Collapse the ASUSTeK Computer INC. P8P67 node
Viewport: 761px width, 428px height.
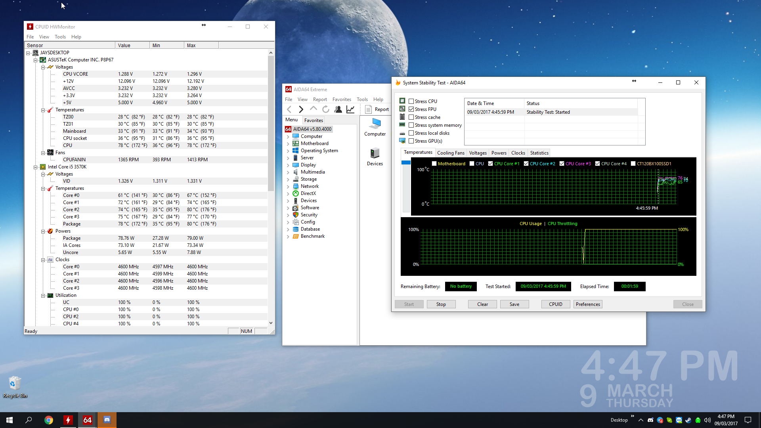coord(35,60)
